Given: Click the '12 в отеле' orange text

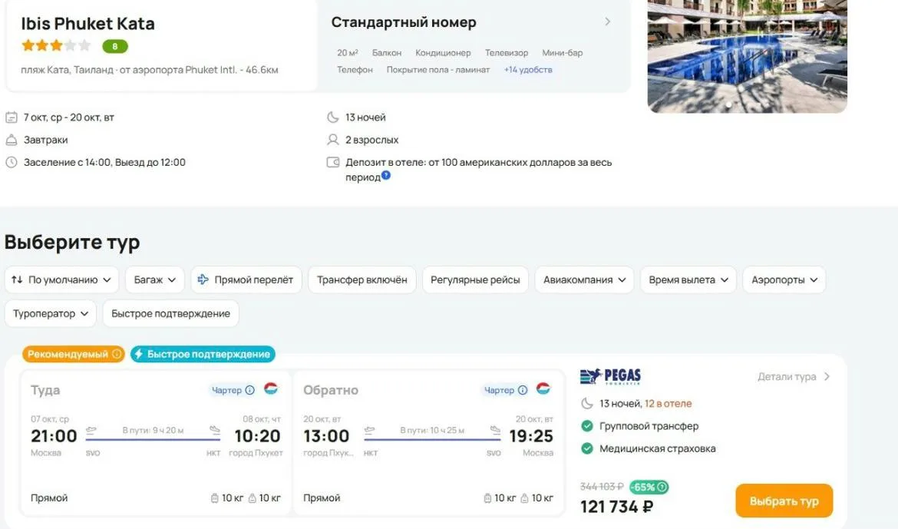Looking at the screenshot, I should point(669,404).
